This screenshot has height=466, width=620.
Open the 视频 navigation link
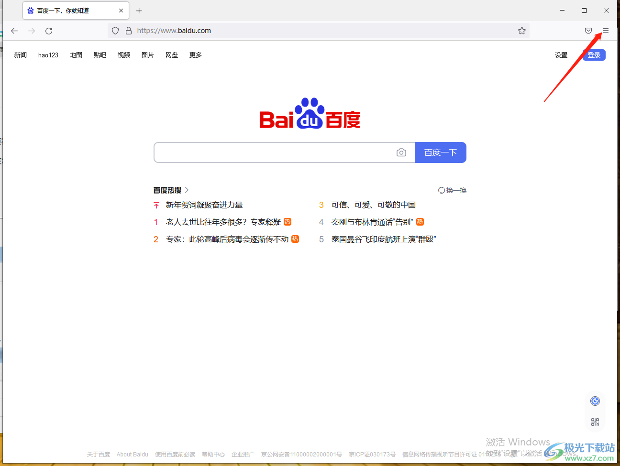pyautogui.click(x=124, y=55)
